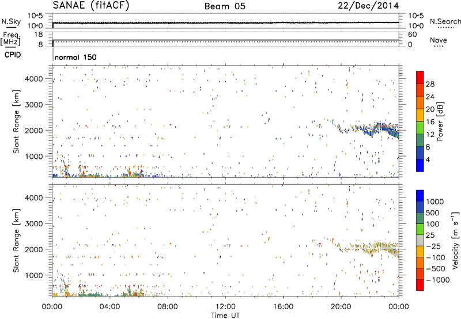
Task: Pick the red top segment of Power colorbar
Action: point(420,77)
